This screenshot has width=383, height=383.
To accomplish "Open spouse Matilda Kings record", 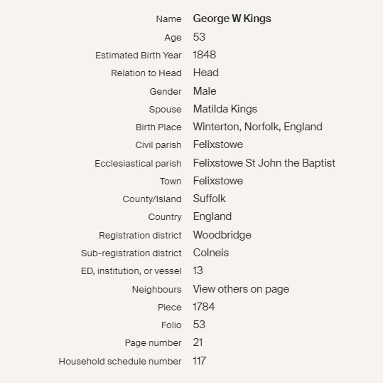I will [x=225, y=109].
